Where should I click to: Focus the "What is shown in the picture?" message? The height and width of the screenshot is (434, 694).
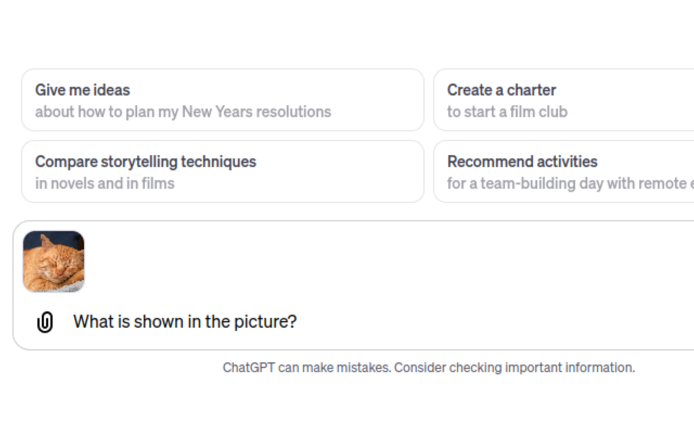pos(185,322)
